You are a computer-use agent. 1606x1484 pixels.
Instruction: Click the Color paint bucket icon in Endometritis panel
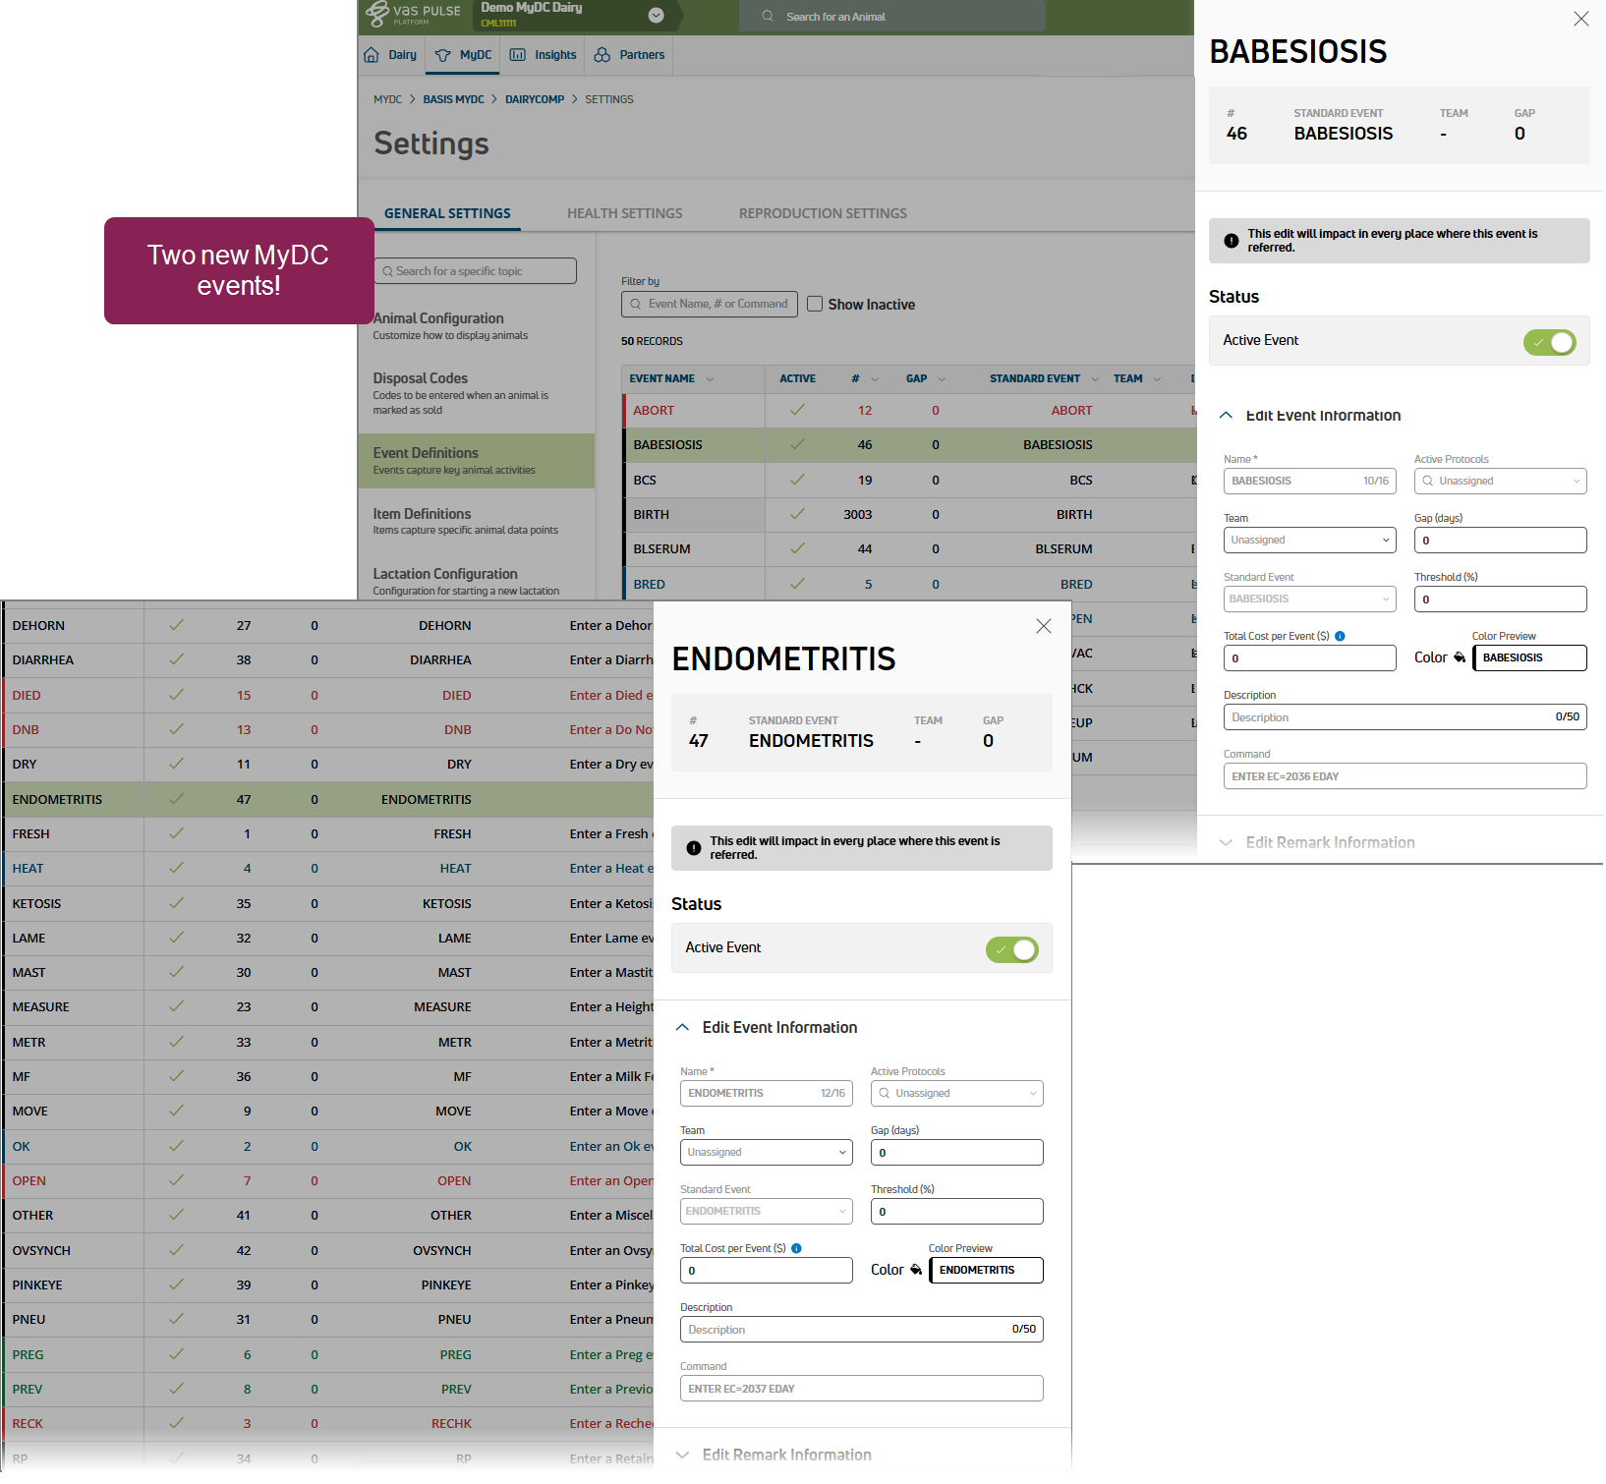click(x=916, y=1270)
